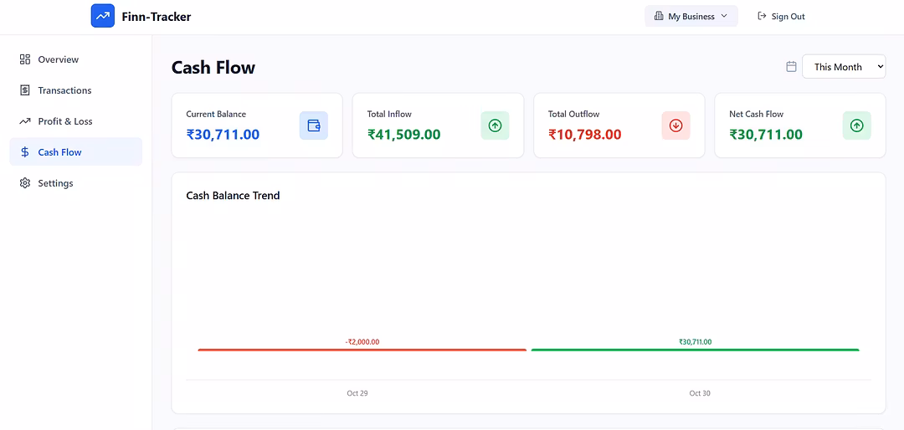The image size is (904, 430).
Task: Click the Overview grid icon in sidebar
Action: point(25,59)
